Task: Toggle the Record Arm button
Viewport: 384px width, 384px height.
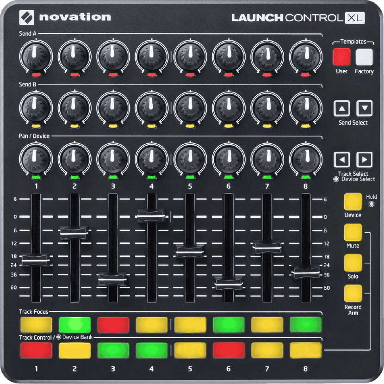Action: coord(353,293)
